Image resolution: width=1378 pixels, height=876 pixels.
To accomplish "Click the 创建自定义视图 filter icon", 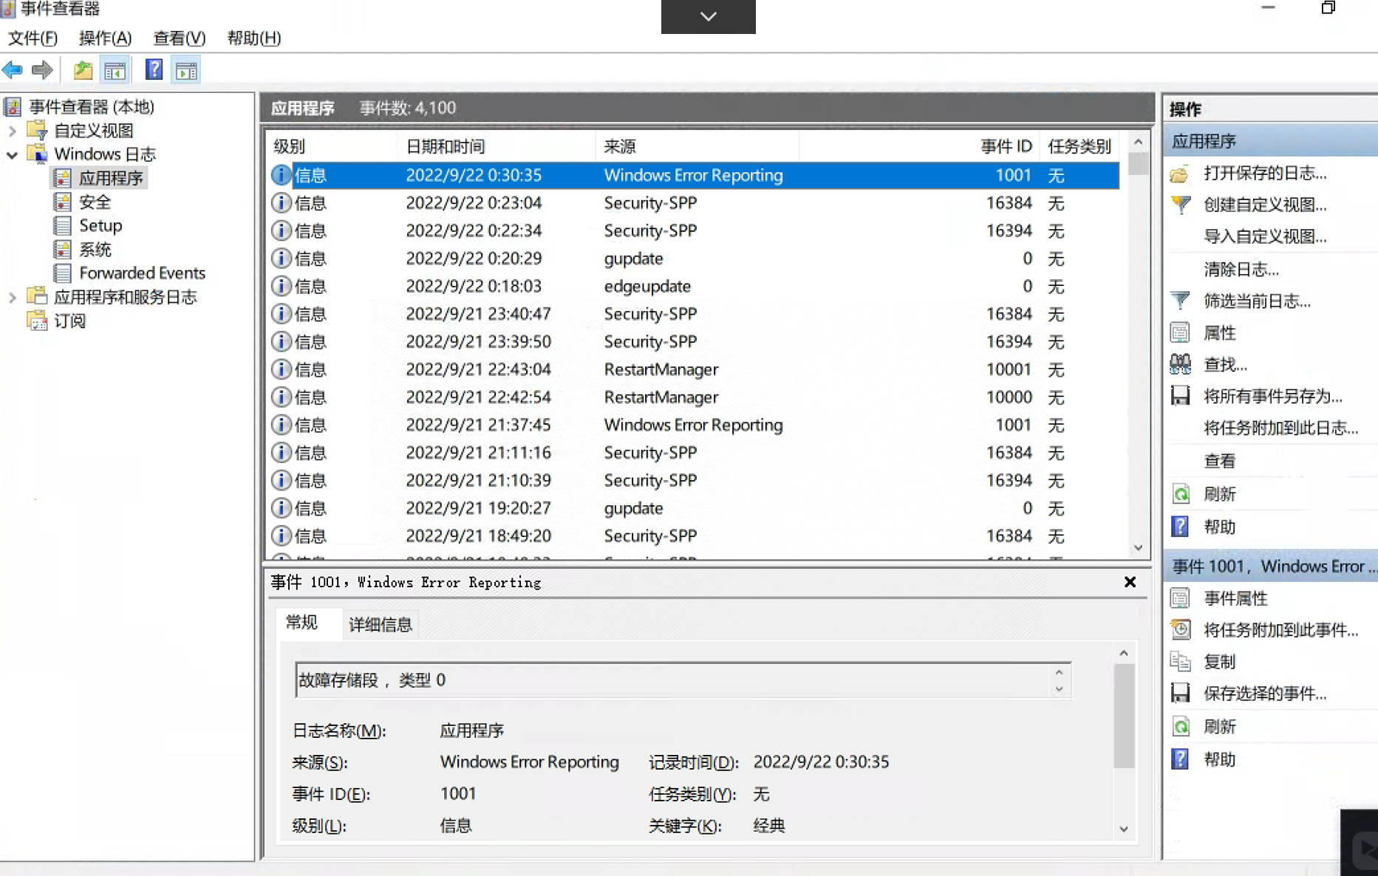I will [1180, 205].
